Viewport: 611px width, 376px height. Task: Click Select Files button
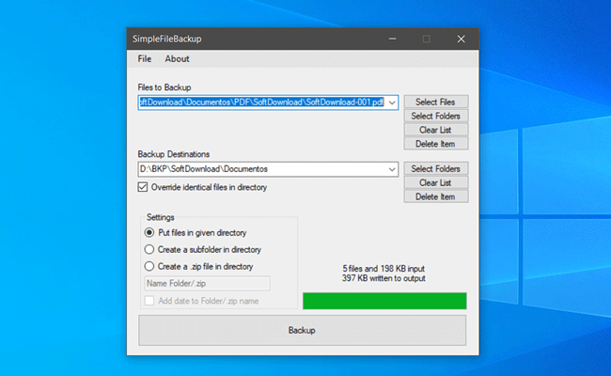point(435,102)
